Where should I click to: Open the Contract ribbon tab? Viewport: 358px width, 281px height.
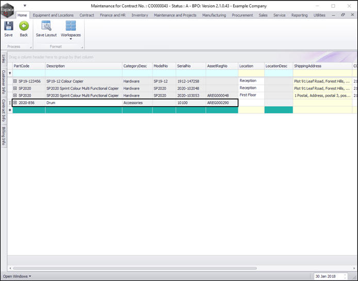87,15
